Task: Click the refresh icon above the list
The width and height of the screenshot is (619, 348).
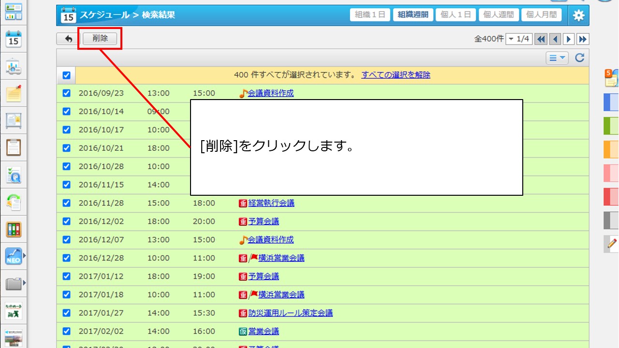Action: tap(579, 58)
